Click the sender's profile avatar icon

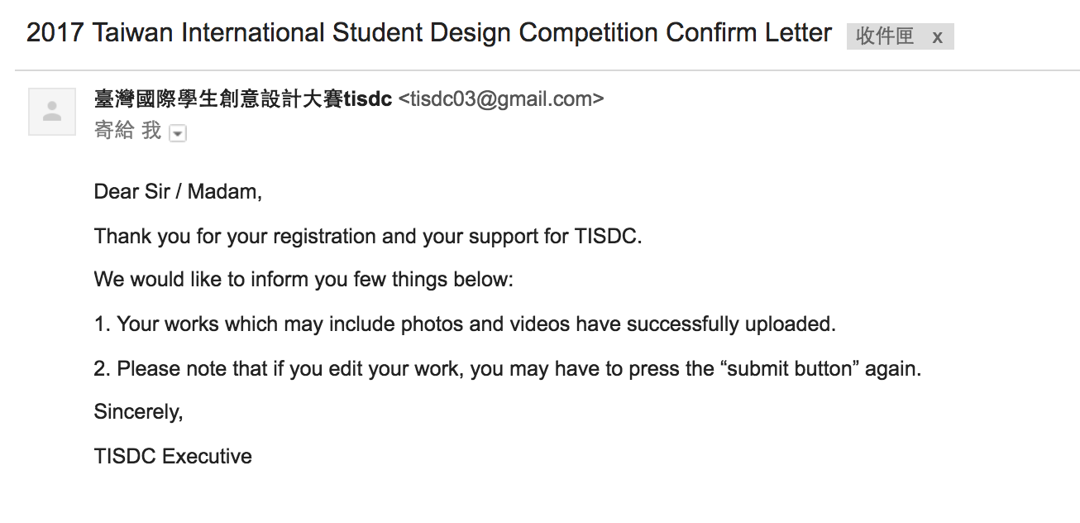pyautogui.click(x=52, y=112)
